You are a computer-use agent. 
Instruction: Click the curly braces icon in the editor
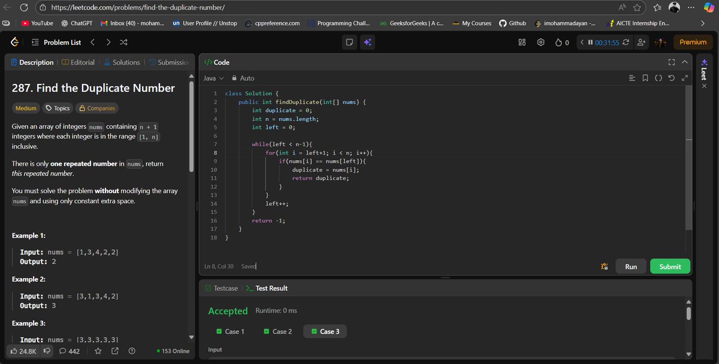658,79
